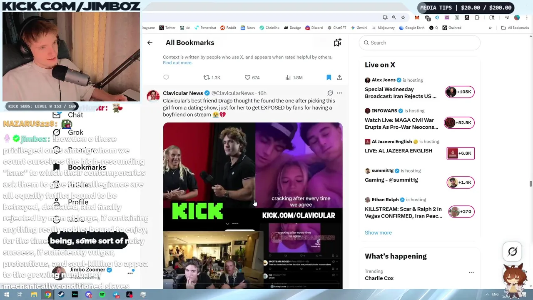Screen dimensions: 533x300
Task: Open MetaMask fox extension
Action: (x=417, y=17)
